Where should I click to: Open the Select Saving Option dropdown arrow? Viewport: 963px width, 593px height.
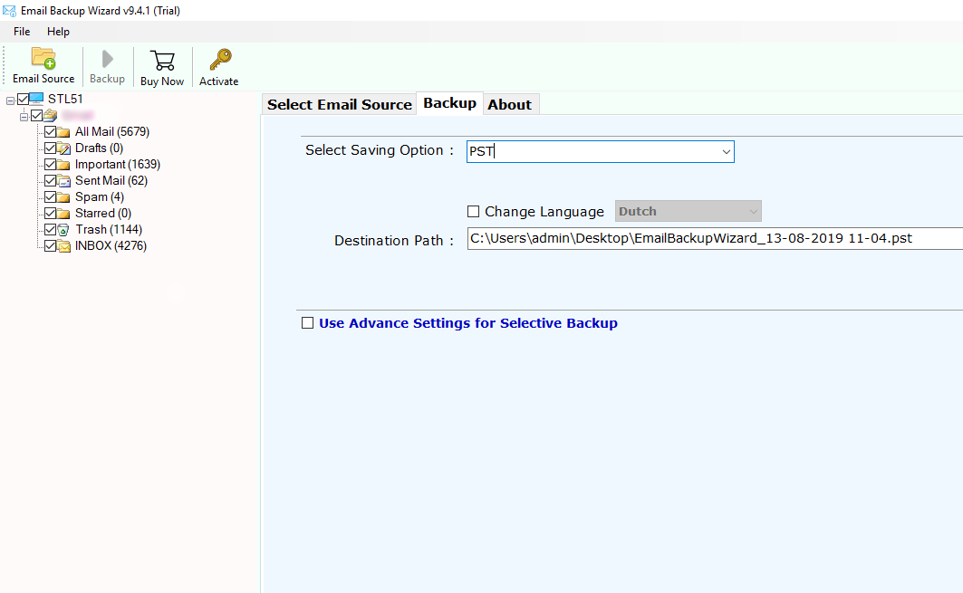(x=726, y=151)
